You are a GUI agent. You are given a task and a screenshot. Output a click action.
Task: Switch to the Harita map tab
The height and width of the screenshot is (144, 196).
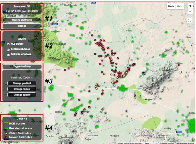[x=171, y=6]
